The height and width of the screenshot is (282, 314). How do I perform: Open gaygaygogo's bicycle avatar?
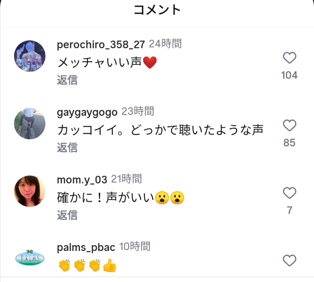30,124
